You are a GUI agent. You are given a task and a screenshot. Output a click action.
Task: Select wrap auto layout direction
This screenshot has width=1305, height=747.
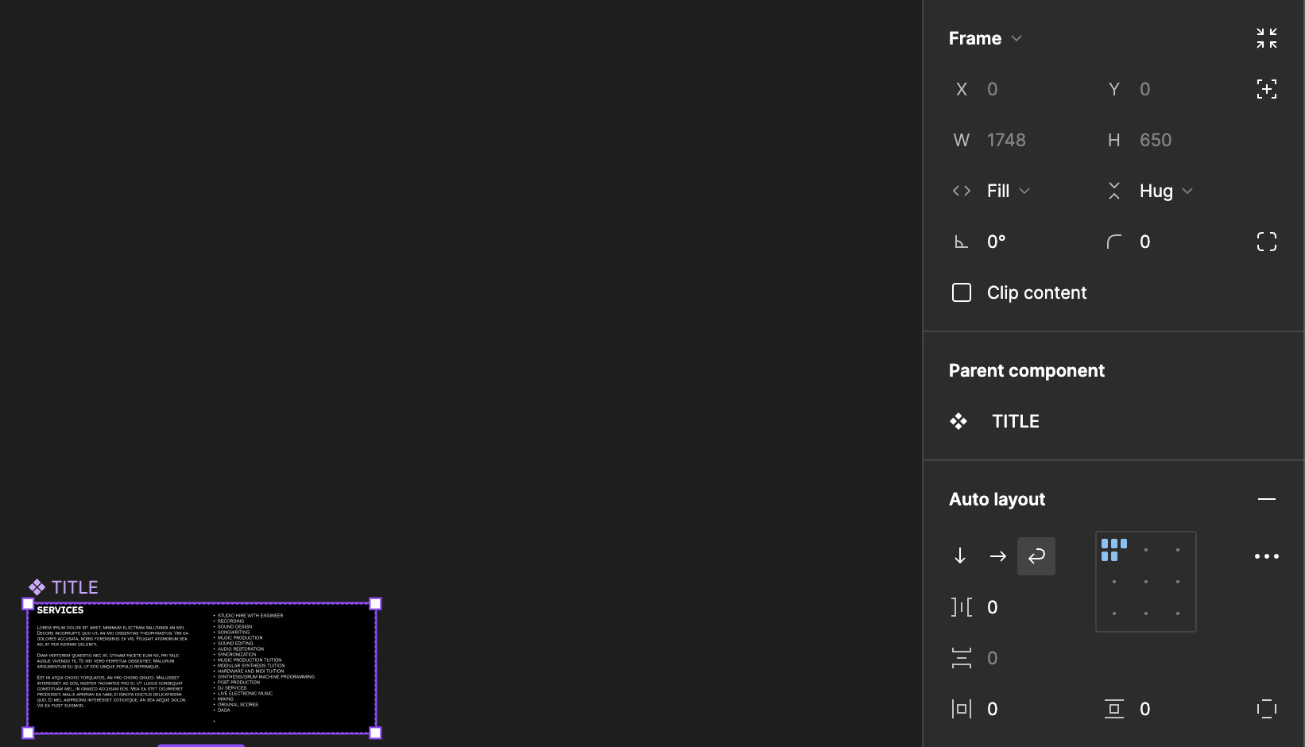pyautogui.click(x=1036, y=556)
